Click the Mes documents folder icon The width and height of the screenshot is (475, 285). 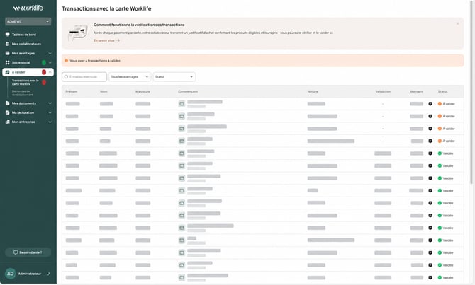coord(8,103)
